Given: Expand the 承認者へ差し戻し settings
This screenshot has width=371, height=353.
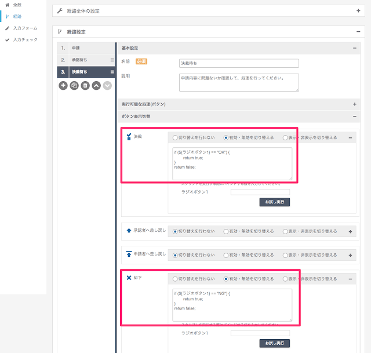Looking at the screenshot, I should 350,232.
